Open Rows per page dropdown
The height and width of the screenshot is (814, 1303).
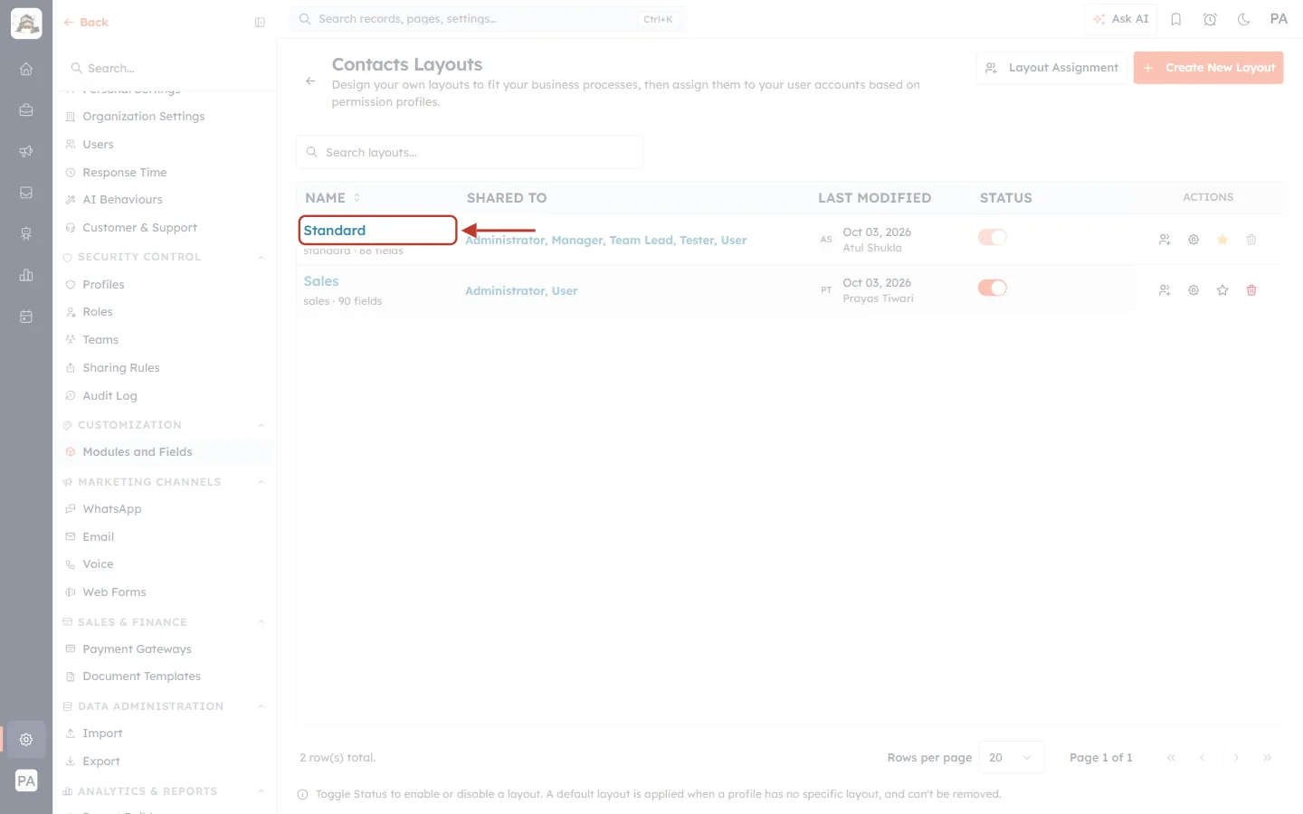coord(1012,758)
